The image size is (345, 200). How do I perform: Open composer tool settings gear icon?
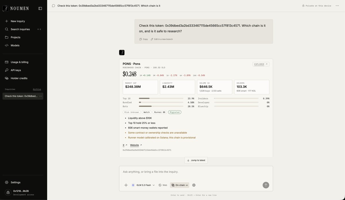click(194, 185)
